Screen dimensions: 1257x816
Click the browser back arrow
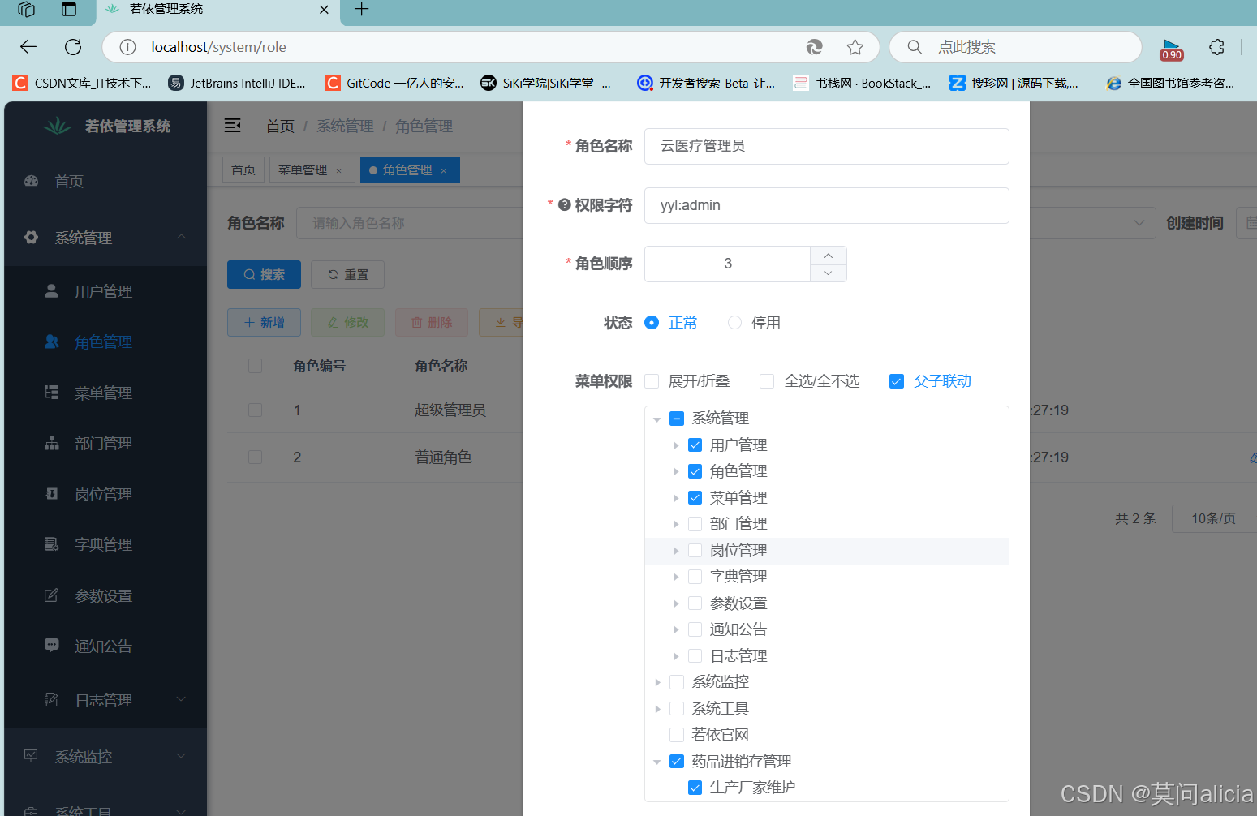pos(28,47)
